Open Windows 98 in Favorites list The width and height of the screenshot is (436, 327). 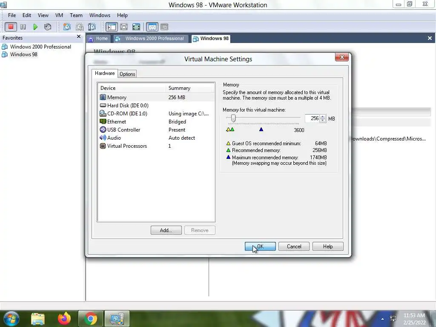click(x=24, y=54)
